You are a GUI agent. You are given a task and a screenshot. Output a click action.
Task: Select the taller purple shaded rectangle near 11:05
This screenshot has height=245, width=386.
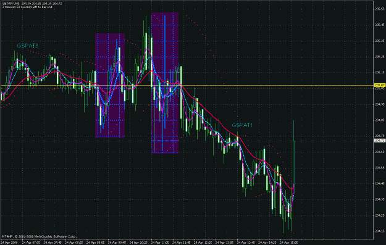click(x=165, y=83)
